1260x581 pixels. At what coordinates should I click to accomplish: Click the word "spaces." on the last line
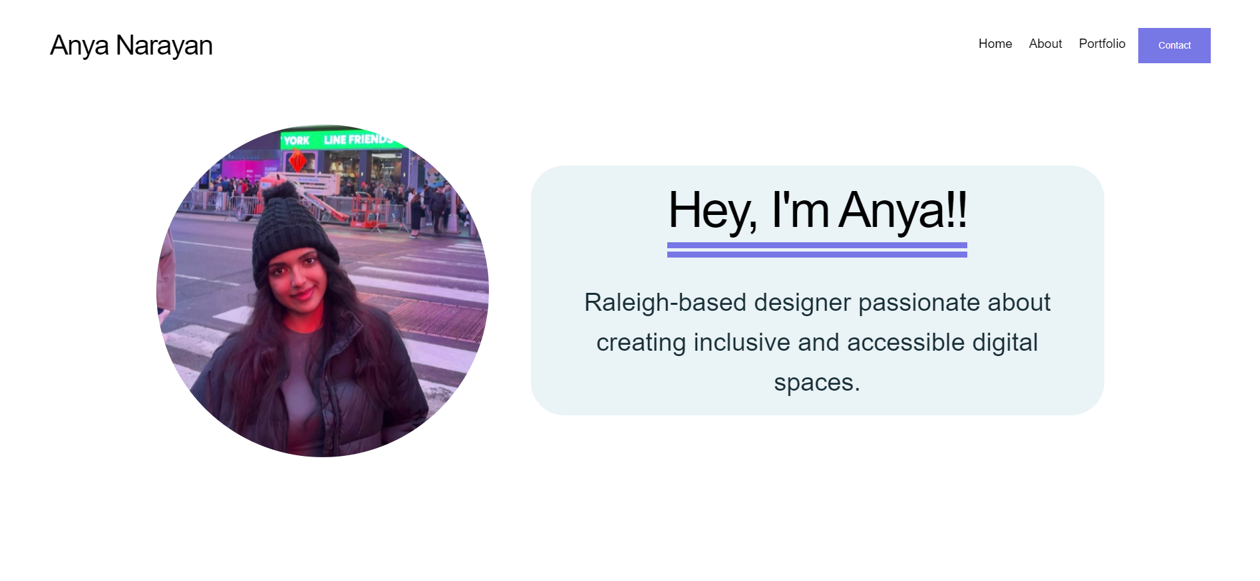click(817, 383)
